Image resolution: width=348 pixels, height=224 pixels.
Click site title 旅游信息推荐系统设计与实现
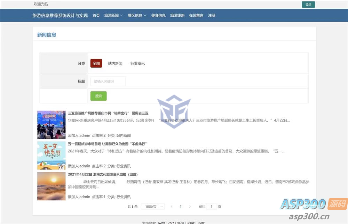(x=60, y=15)
